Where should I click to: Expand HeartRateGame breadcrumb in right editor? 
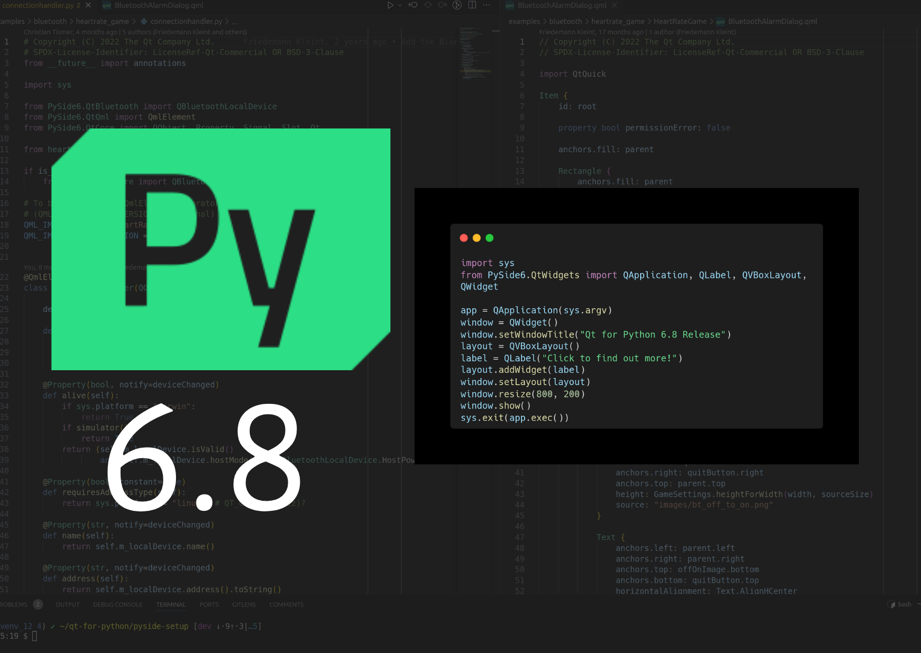(x=680, y=22)
